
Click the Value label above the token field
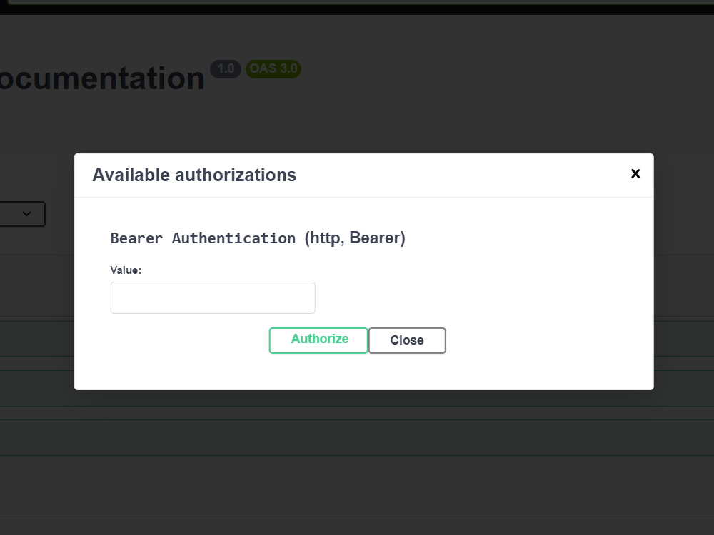click(x=126, y=270)
